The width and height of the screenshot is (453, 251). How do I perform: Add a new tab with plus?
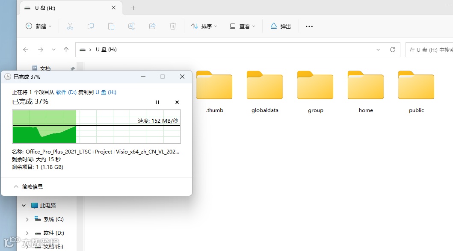tap(133, 8)
